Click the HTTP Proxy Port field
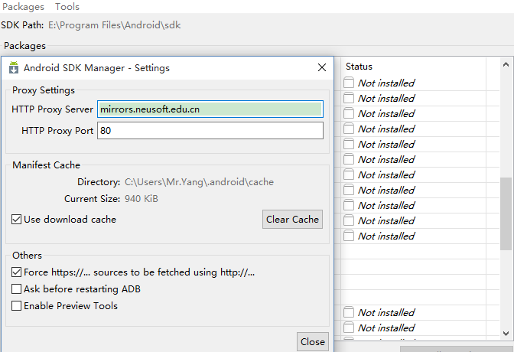514x352 pixels. (x=210, y=131)
